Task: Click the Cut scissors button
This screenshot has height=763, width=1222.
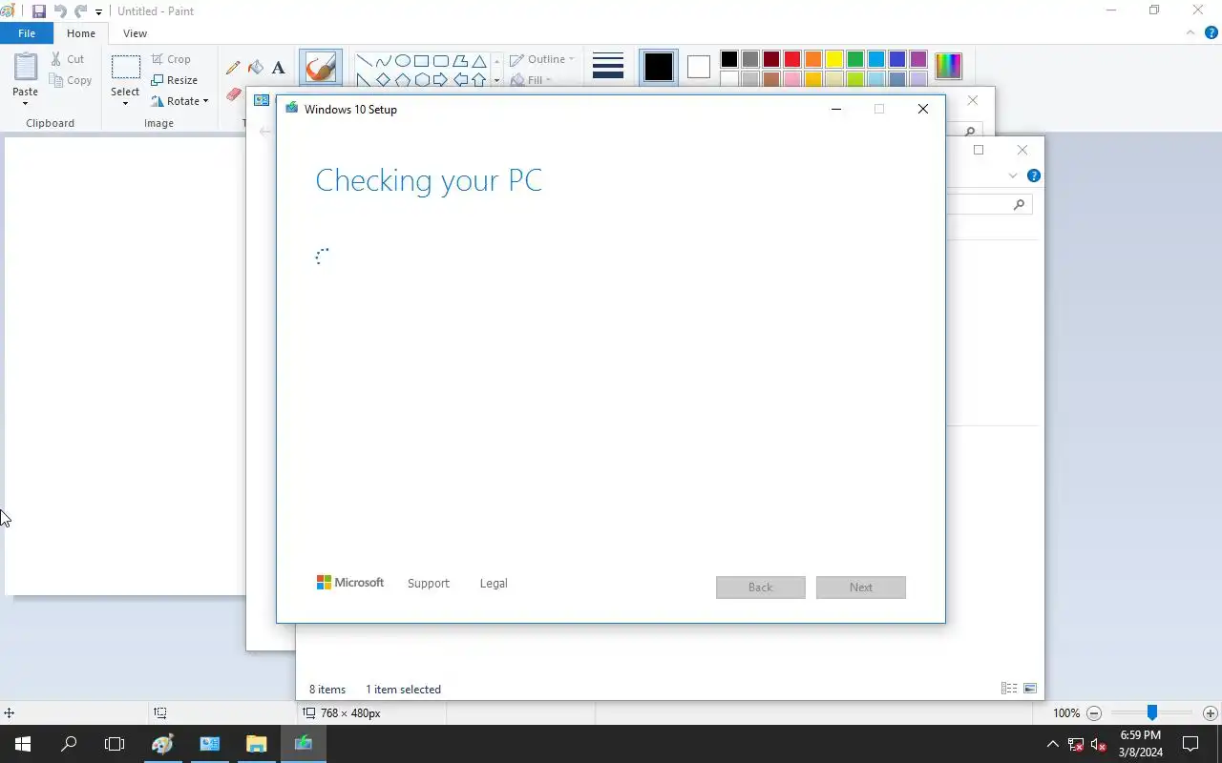Action: click(67, 59)
